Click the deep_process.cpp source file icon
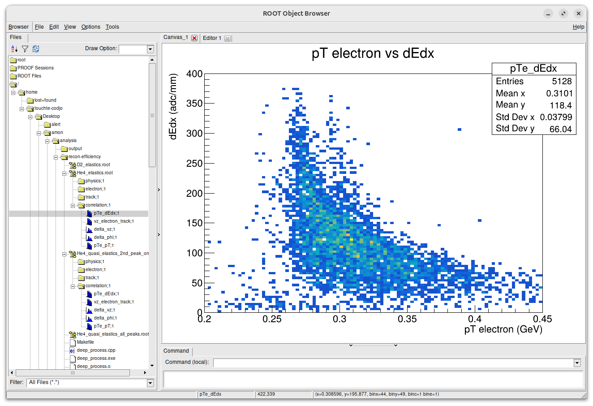 [73, 350]
